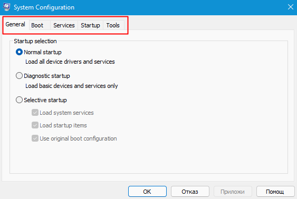Open the Tools tab

113,25
